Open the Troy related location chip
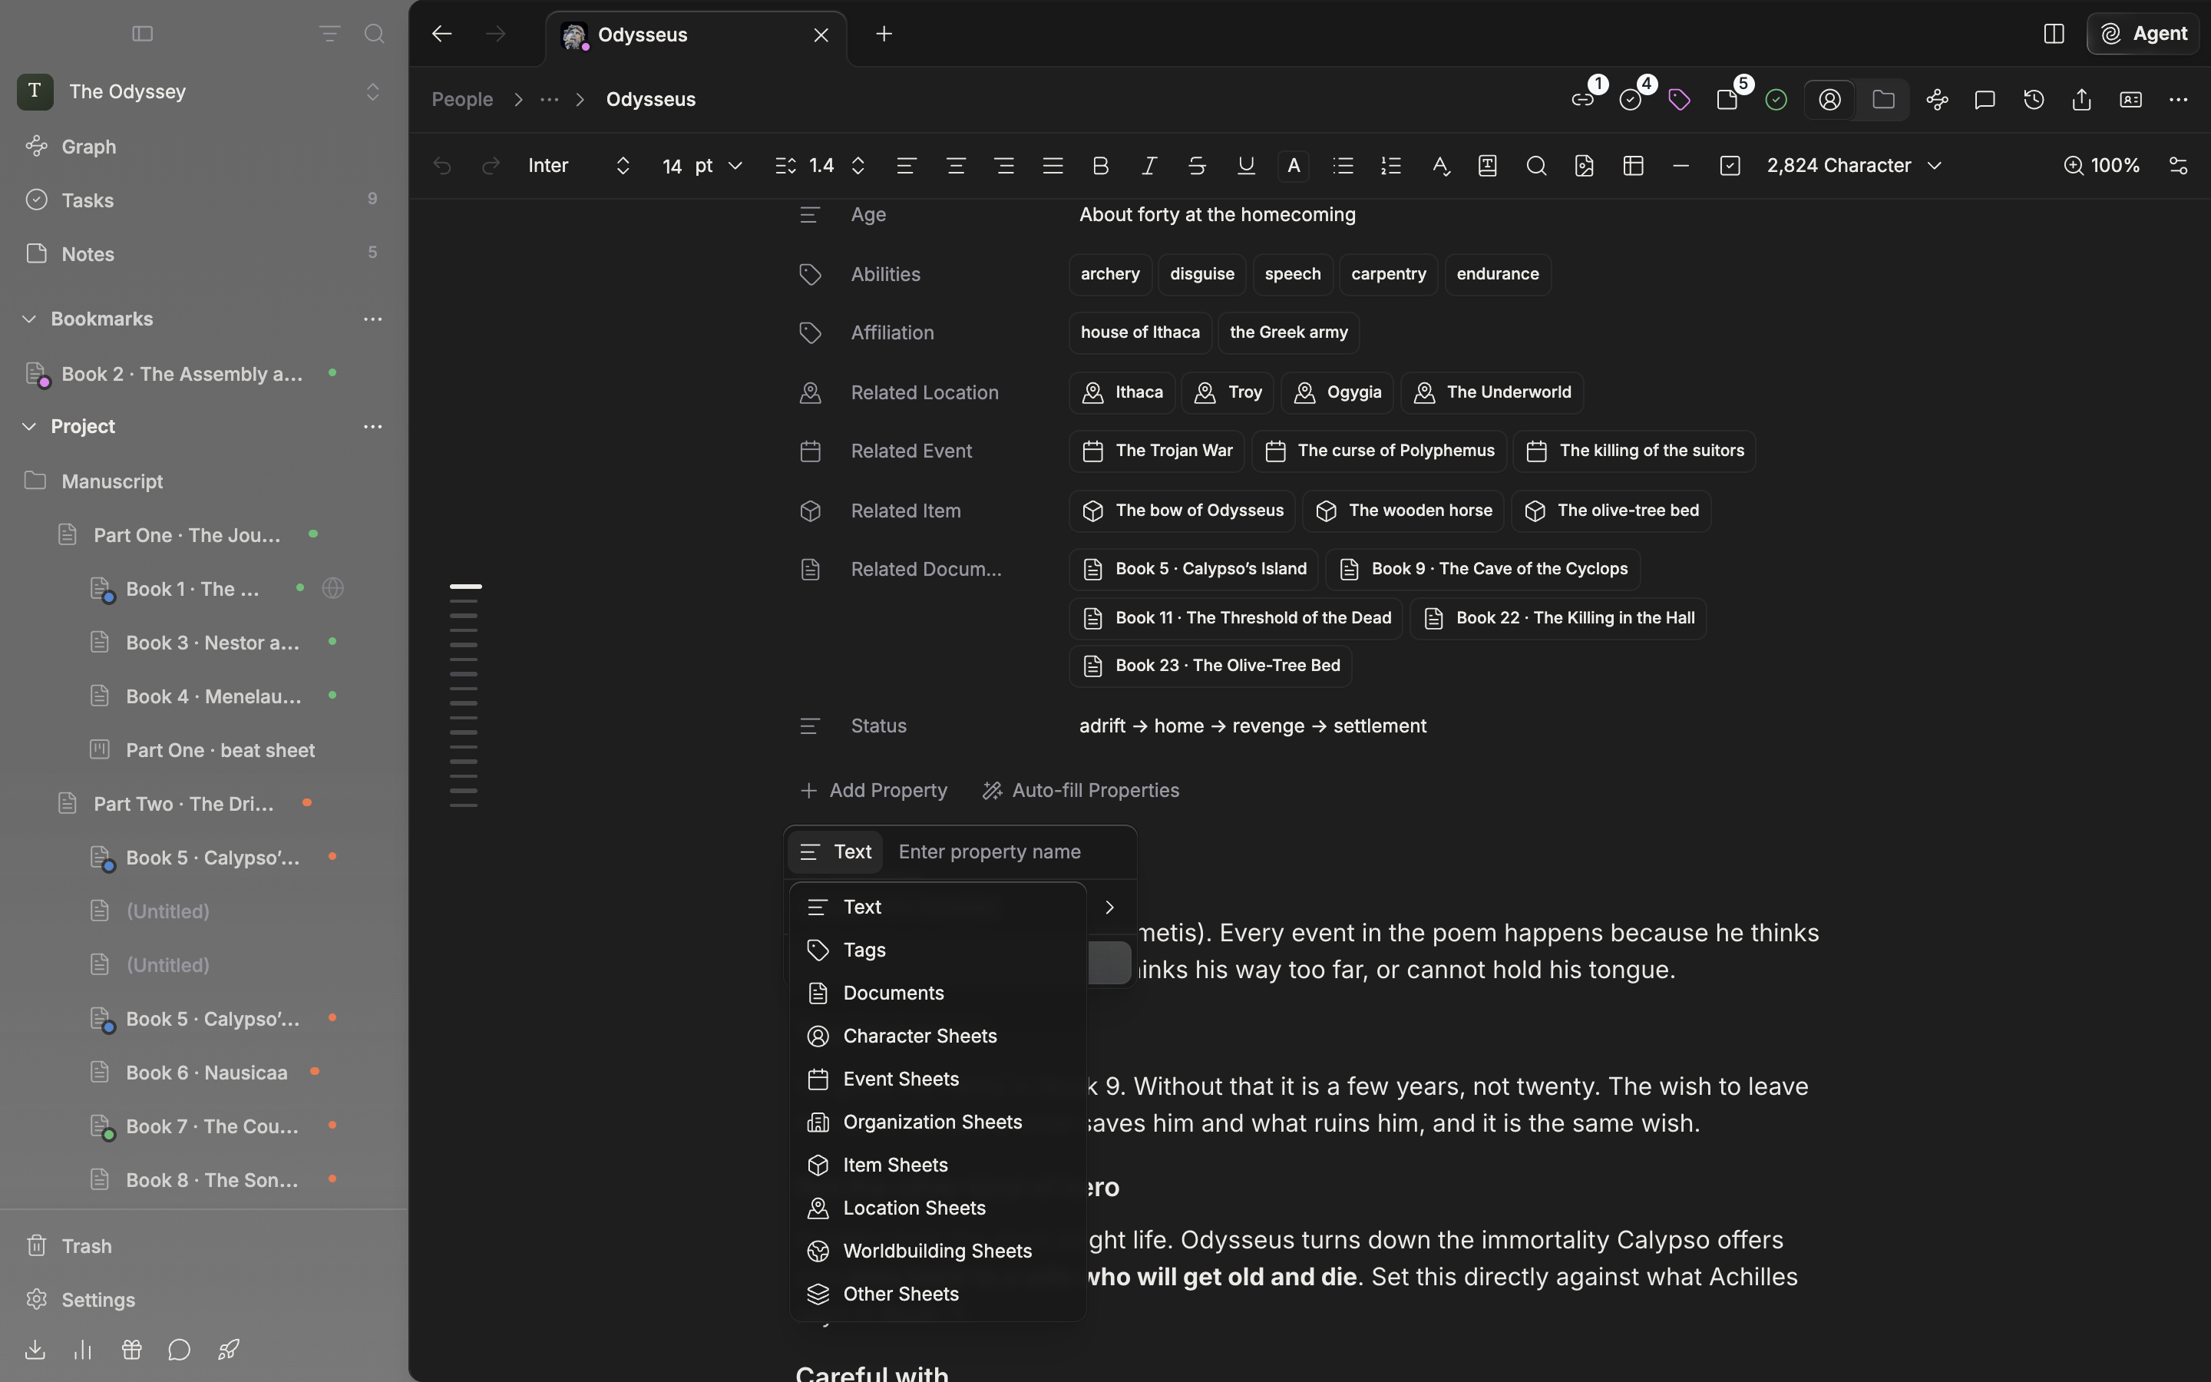Image resolution: width=2211 pixels, height=1382 pixels. click(1228, 392)
